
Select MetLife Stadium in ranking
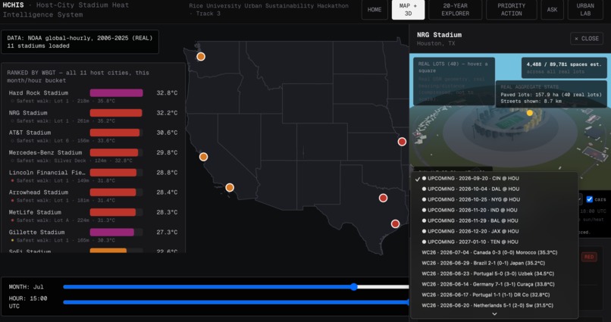point(93,216)
